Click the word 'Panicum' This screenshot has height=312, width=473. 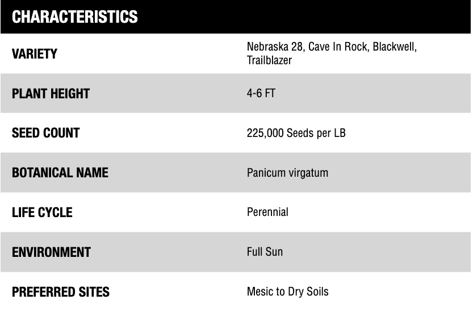pyautogui.click(x=266, y=173)
